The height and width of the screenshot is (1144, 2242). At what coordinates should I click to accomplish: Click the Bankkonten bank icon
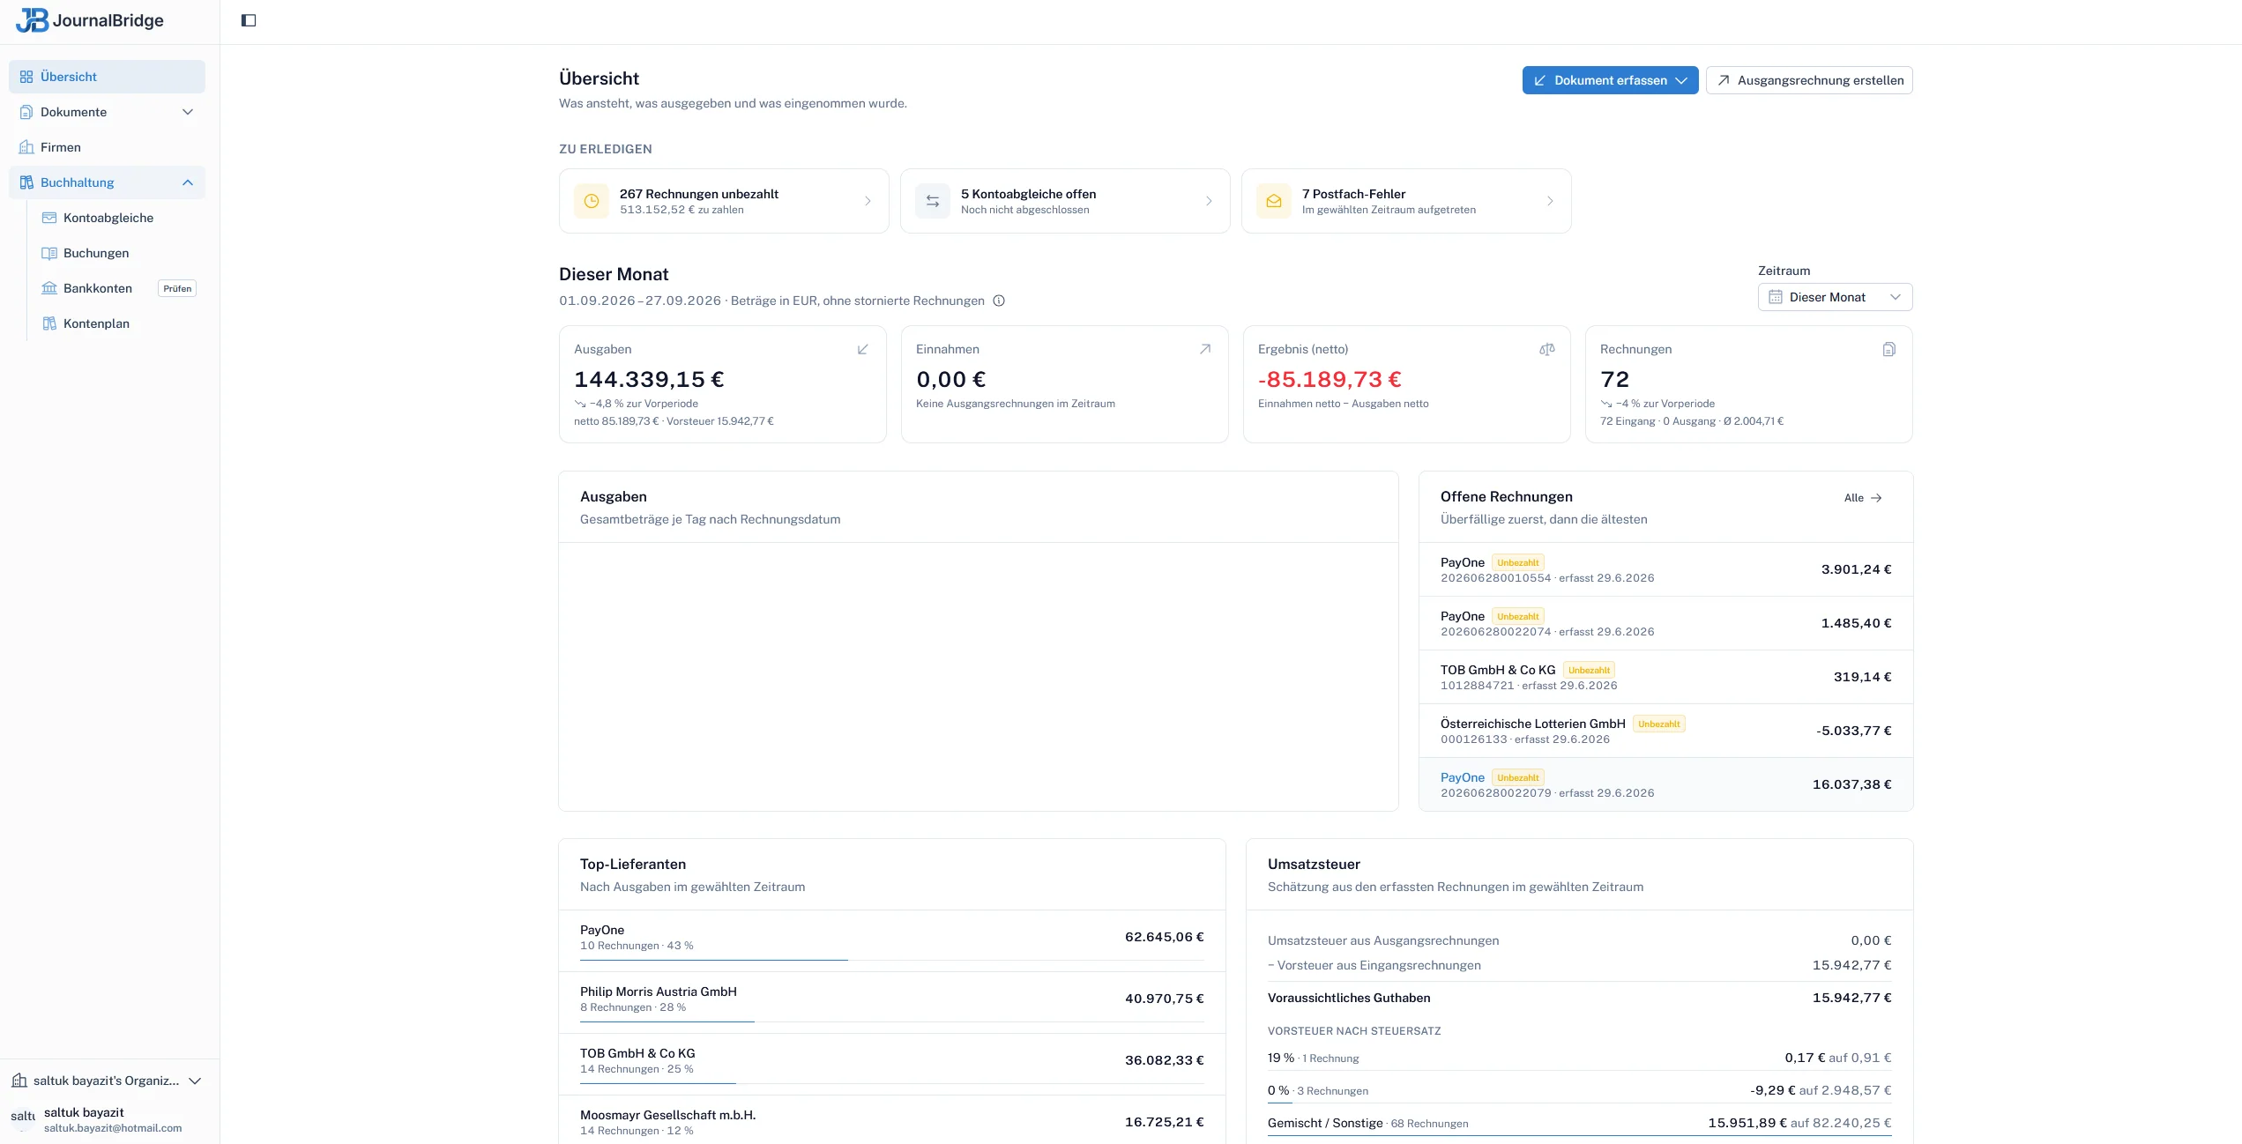click(x=49, y=288)
